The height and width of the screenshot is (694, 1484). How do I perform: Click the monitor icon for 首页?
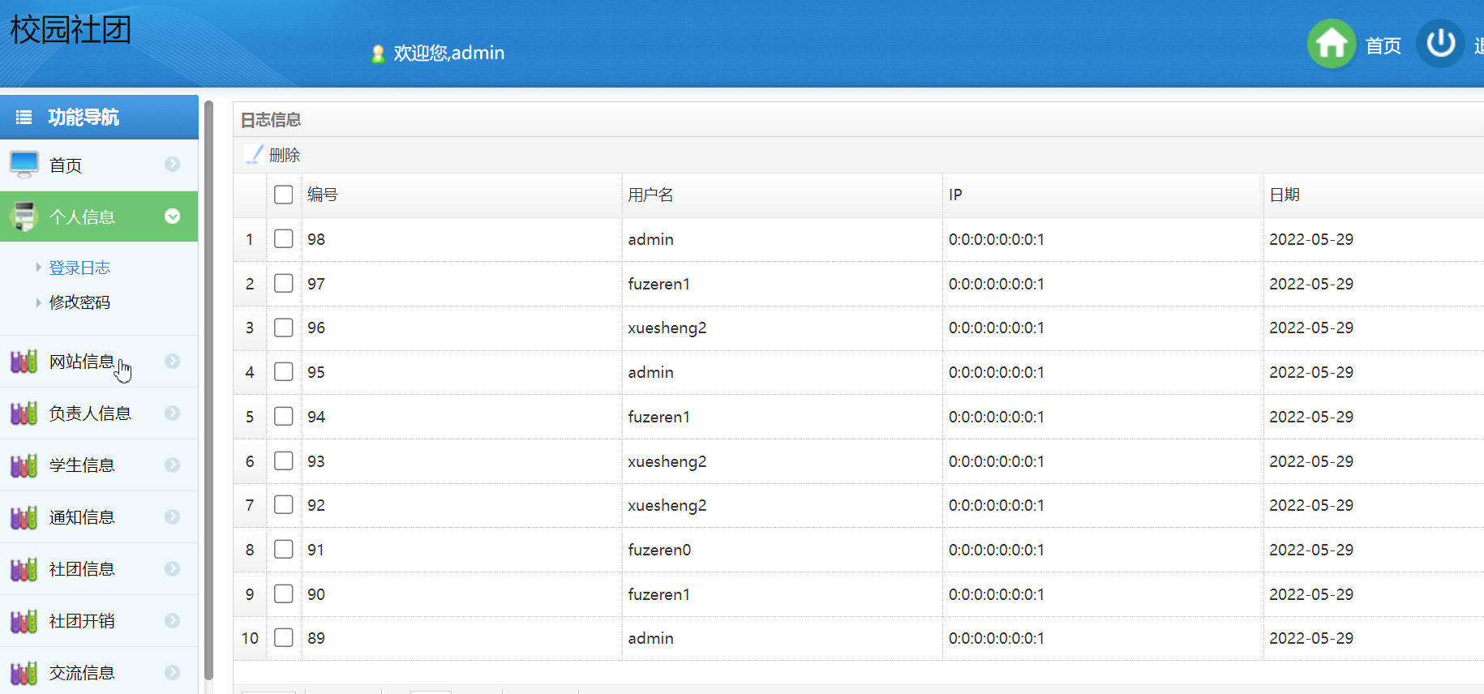(24, 165)
